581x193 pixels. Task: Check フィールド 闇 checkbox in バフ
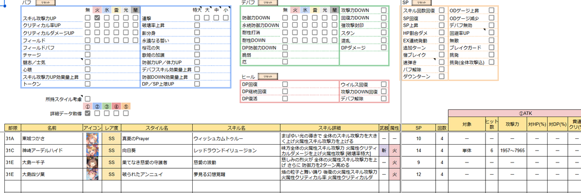[136, 40]
